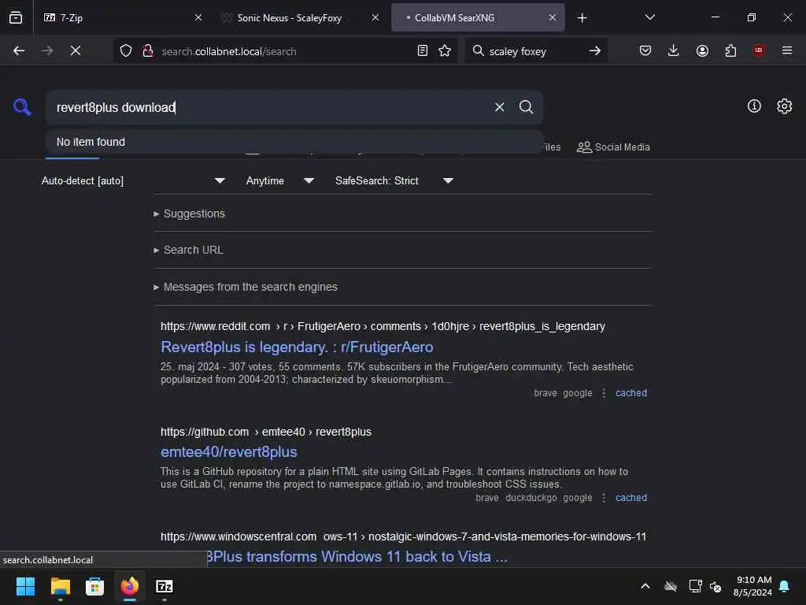This screenshot has width=806, height=605.
Task: Open Anytime time range dropdown
Action: (279, 180)
